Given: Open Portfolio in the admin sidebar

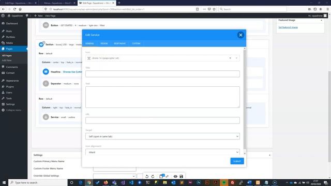Looking at the screenshot, I should tap(10, 37).
